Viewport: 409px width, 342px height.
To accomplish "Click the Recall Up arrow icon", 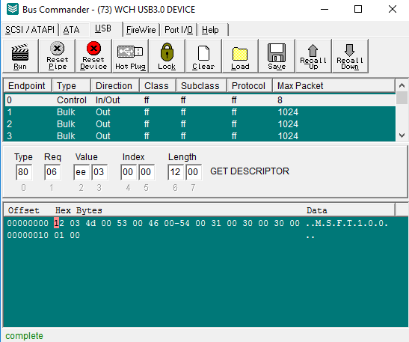I will coord(313,50).
